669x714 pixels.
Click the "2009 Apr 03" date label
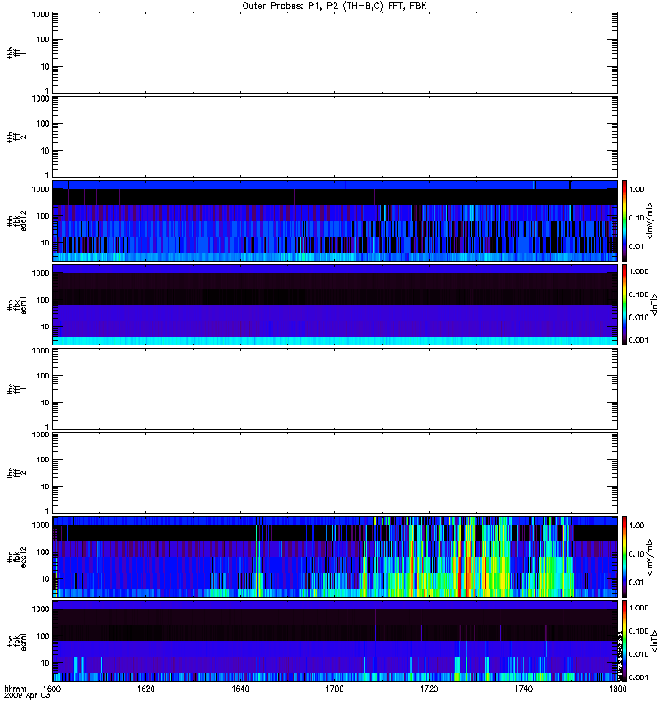[27, 696]
